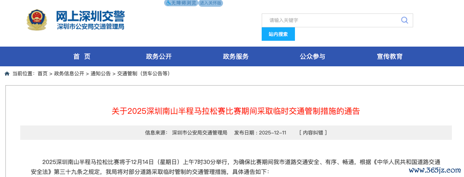Go to 首页 in the breadcrumb
The width and height of the screenshot is (464, 177).
pyautogui.click(x=42, y=74)
